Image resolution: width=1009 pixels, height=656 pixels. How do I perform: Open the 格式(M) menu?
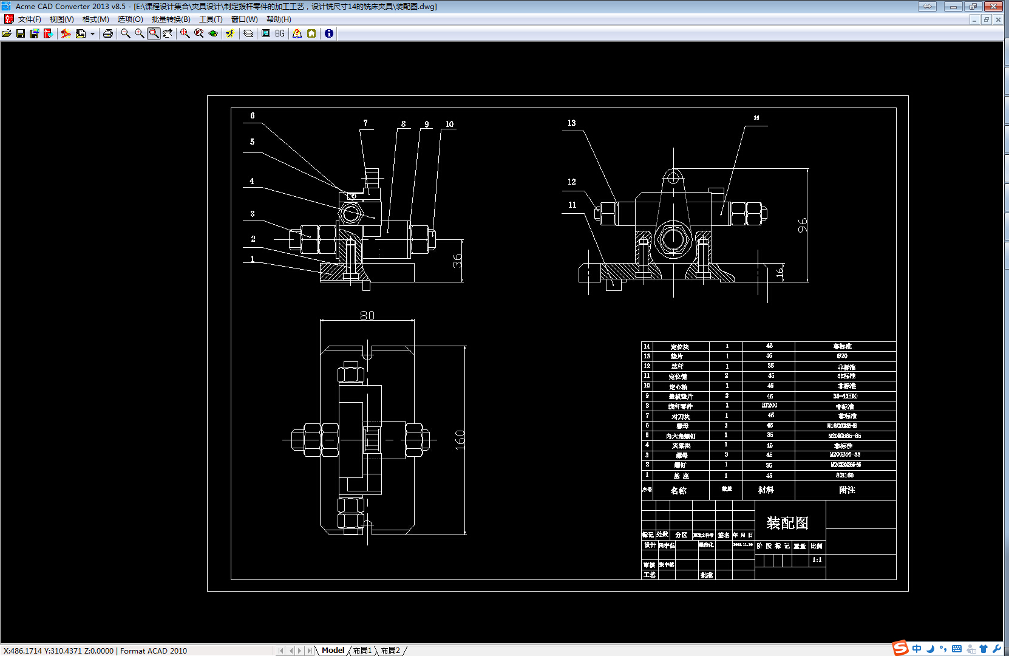96,19
